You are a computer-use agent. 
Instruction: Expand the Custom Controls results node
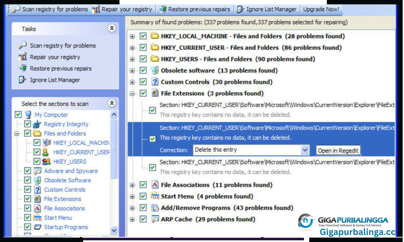pos(132,82)
